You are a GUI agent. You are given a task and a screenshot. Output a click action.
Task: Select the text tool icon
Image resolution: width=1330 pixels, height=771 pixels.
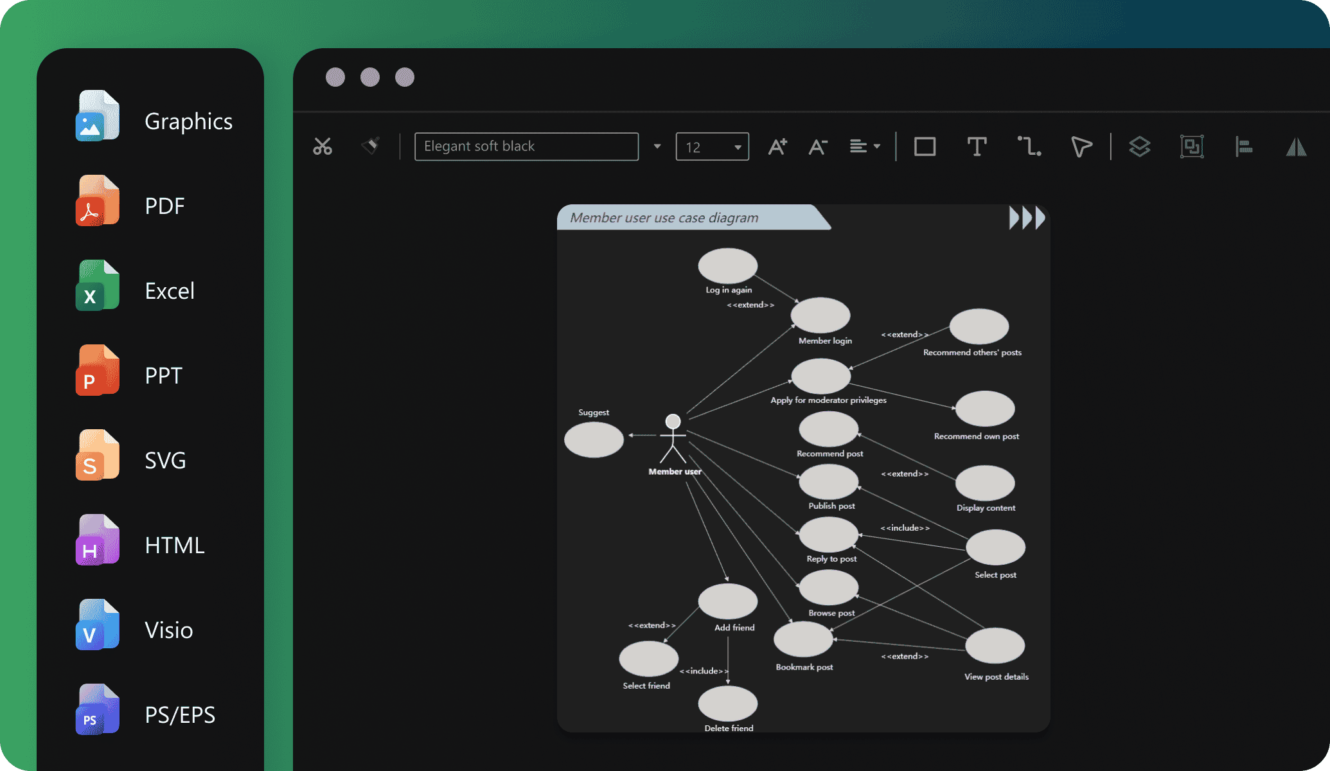[x=976, y=145]
